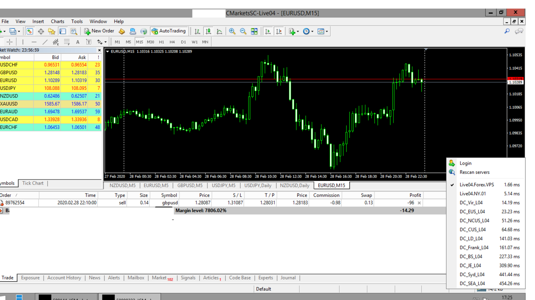This screenshot has height=300, width=535.
Task: Click the Zoom Out magnifier icon
Action: tap(243, 31)
